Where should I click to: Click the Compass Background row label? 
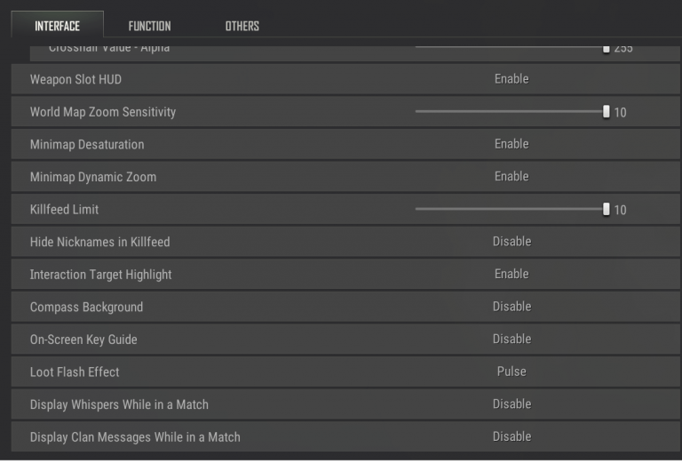pyautogui.click(x=86, y=307)
